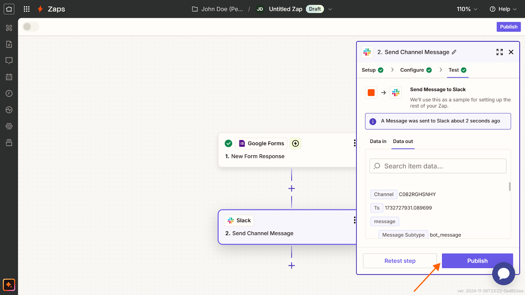This screenshot has height=295, width=525.
Task: Open the Slack step's three-dot menu
Action: tap(354, 220)
